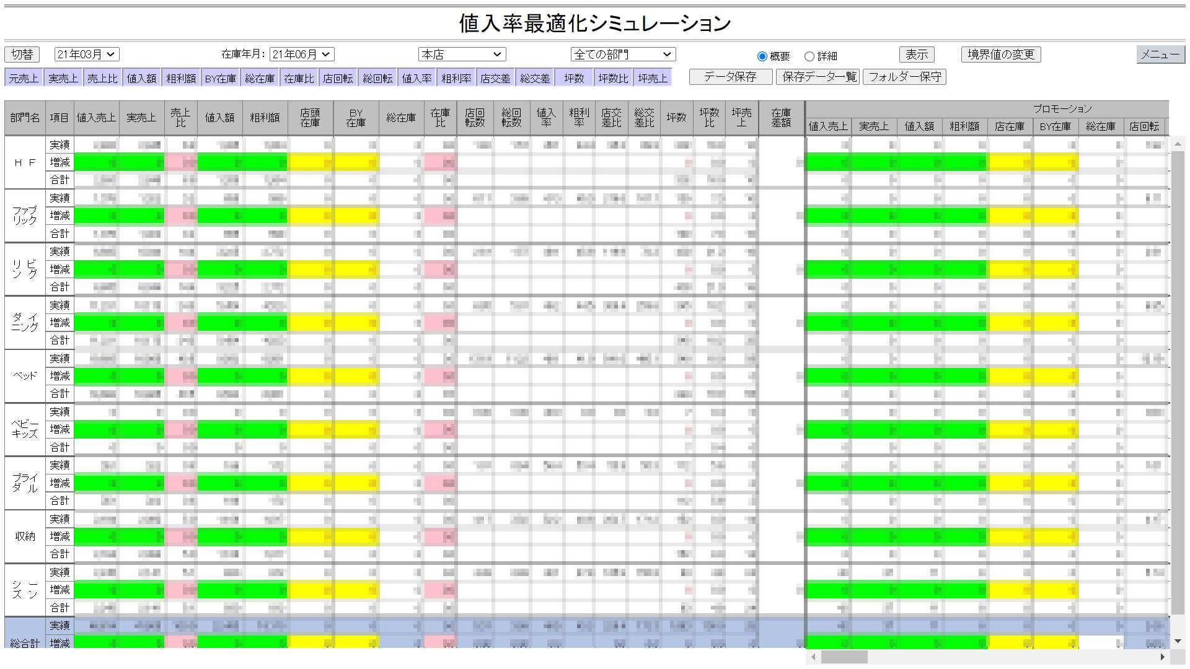This screenshot has height=669, width=1190.
Task: Select the 詳細 radio button
Action: pos(809,56)
